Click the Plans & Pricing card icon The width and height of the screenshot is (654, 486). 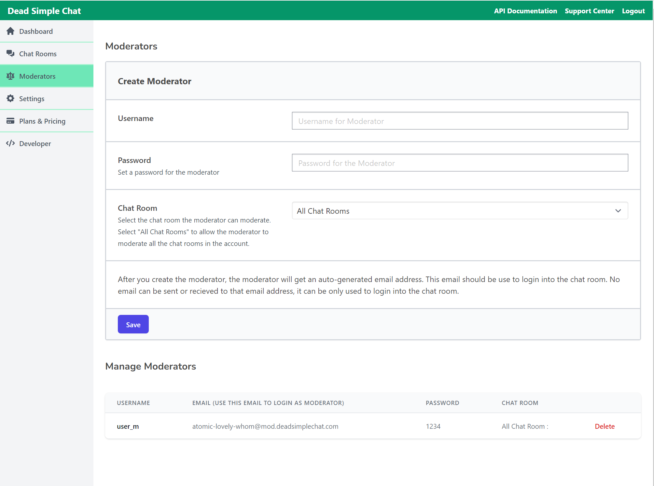tap(10, 121)
